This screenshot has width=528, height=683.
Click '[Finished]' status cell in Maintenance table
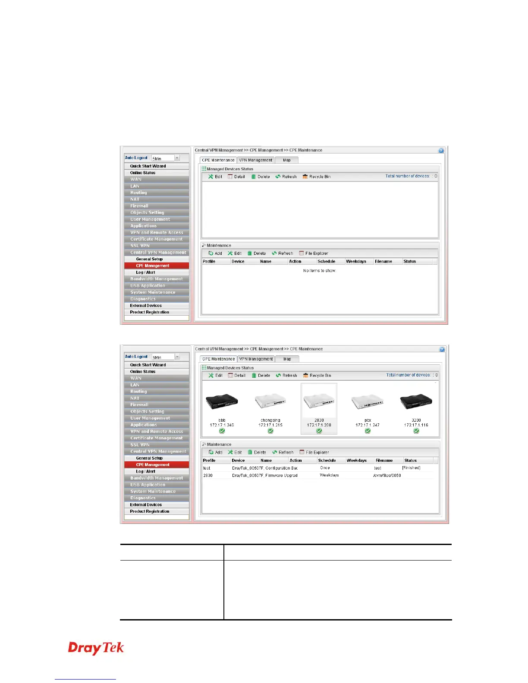click(x=411, y=468)
